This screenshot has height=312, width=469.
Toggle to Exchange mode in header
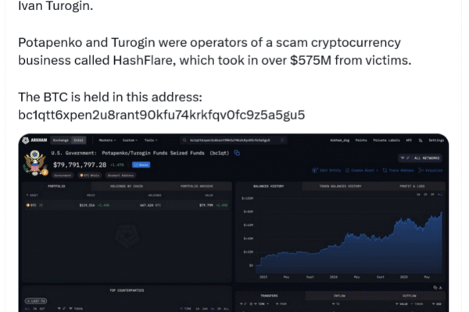pos(60,140)
